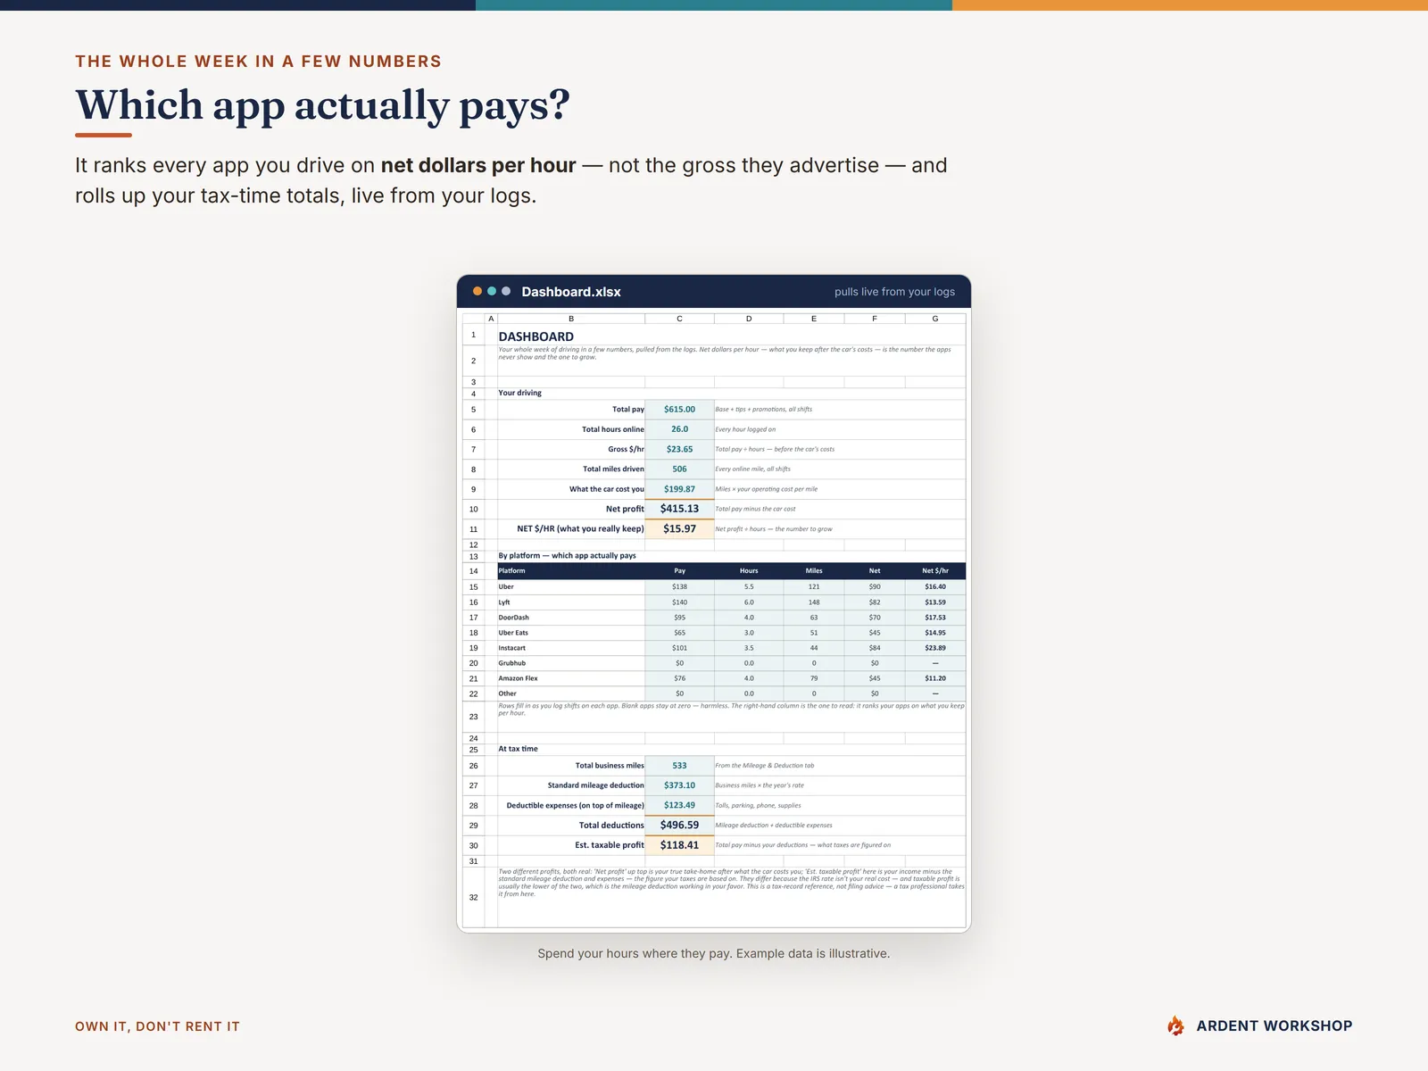Screen dimensions: 1428x1071
Task: Click the 'OWN IT, DON'T RENT IT' footer tagline
Action: coord(157,1026)
